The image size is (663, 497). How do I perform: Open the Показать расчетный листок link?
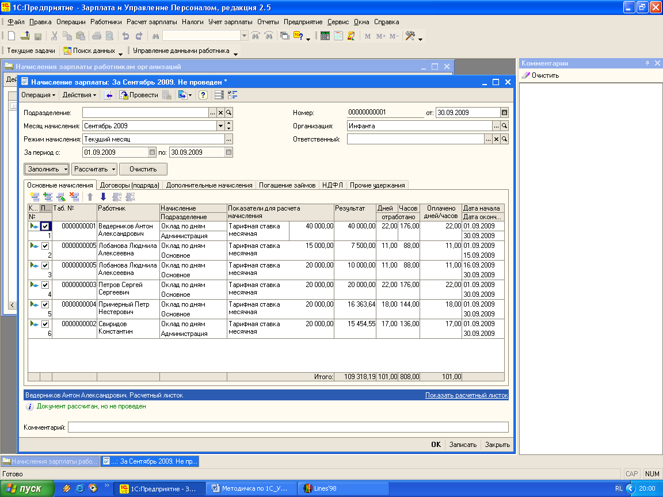[466, 395]
